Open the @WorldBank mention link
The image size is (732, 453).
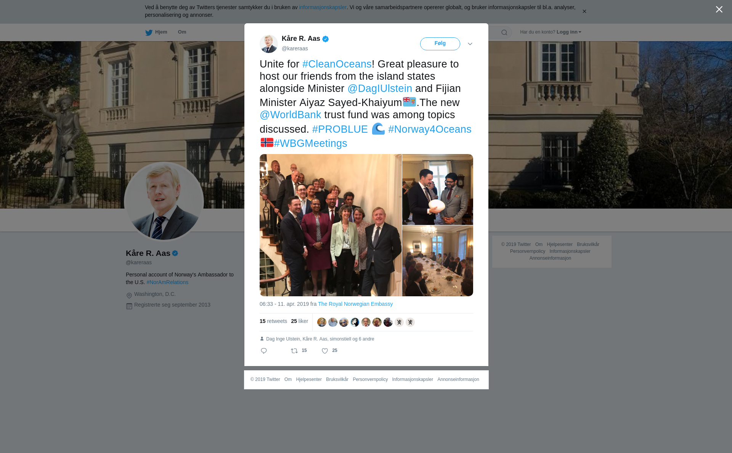[x=291, y=115]
